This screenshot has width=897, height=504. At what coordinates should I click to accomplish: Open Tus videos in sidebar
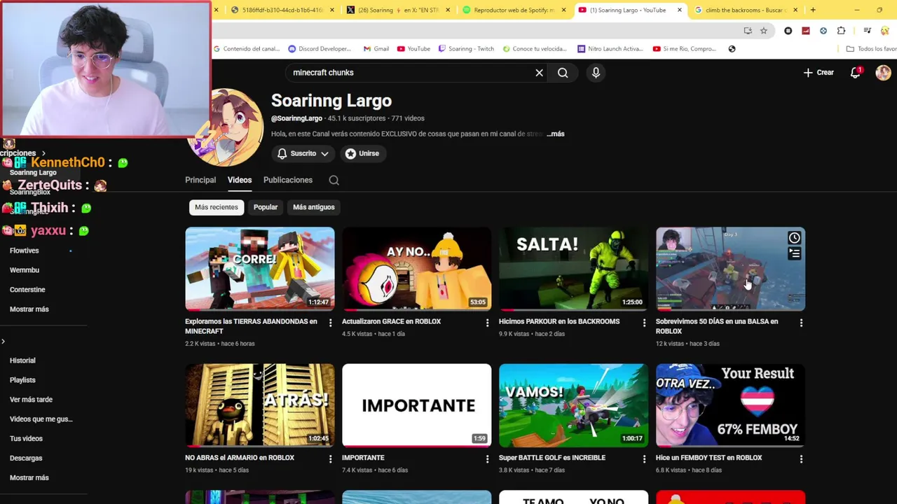tap(26, 439)
